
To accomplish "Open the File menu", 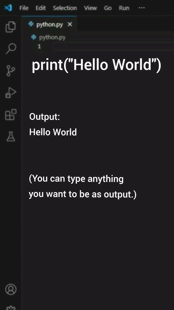I will [x=24, y=8].
